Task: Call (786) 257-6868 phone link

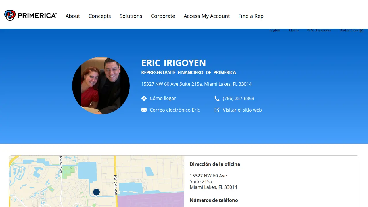Action: 238,98
